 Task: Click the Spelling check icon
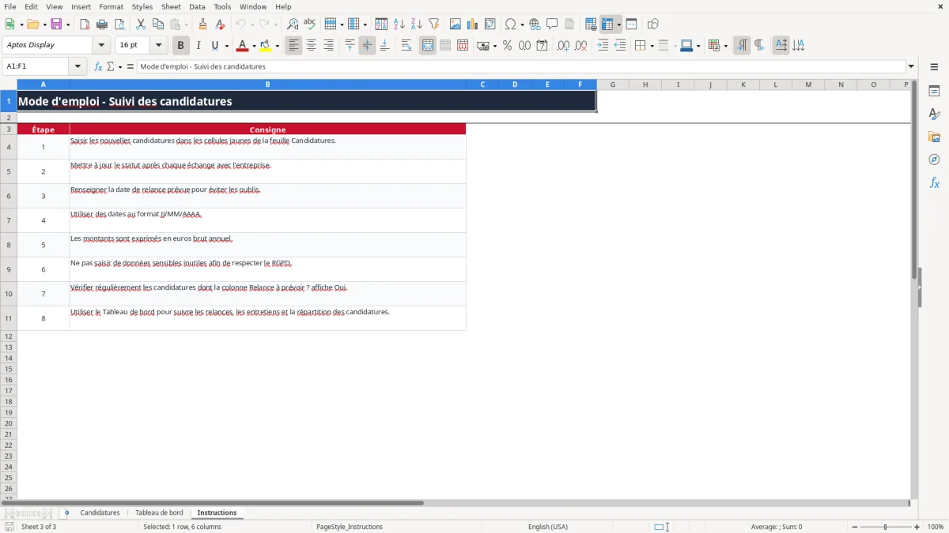coord(310,24)
